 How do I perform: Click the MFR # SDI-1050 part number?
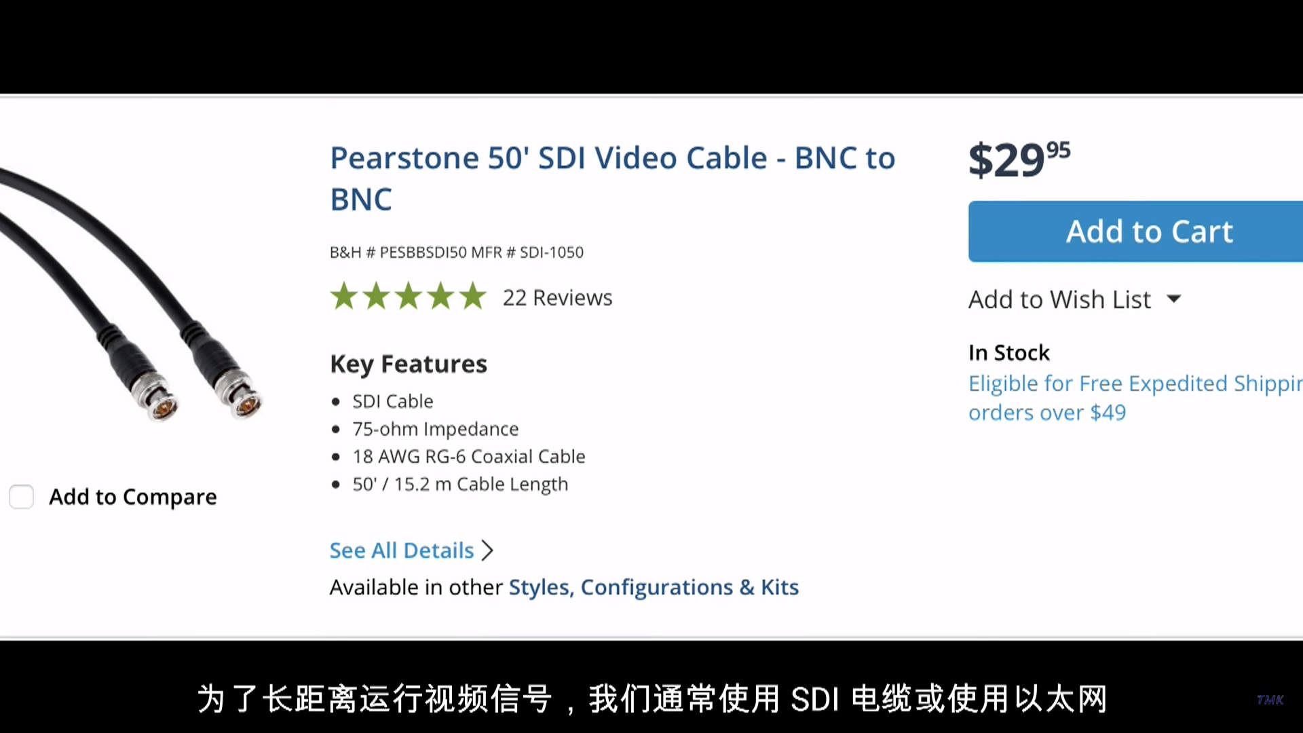tap(527, 252)
